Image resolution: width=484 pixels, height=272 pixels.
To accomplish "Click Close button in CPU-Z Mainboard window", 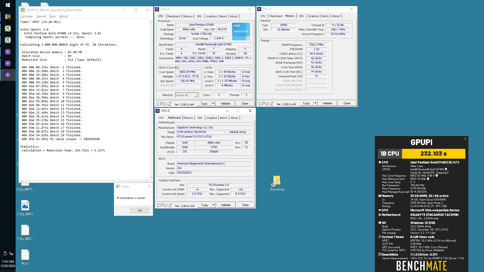I will pos(245,205).
